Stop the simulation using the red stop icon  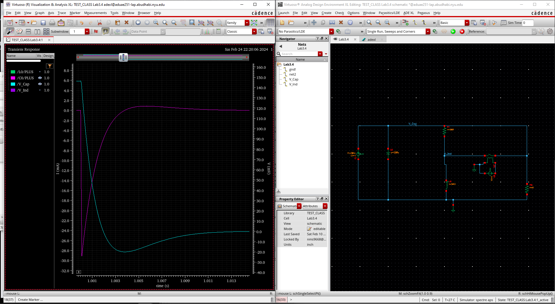coord(462,31)
